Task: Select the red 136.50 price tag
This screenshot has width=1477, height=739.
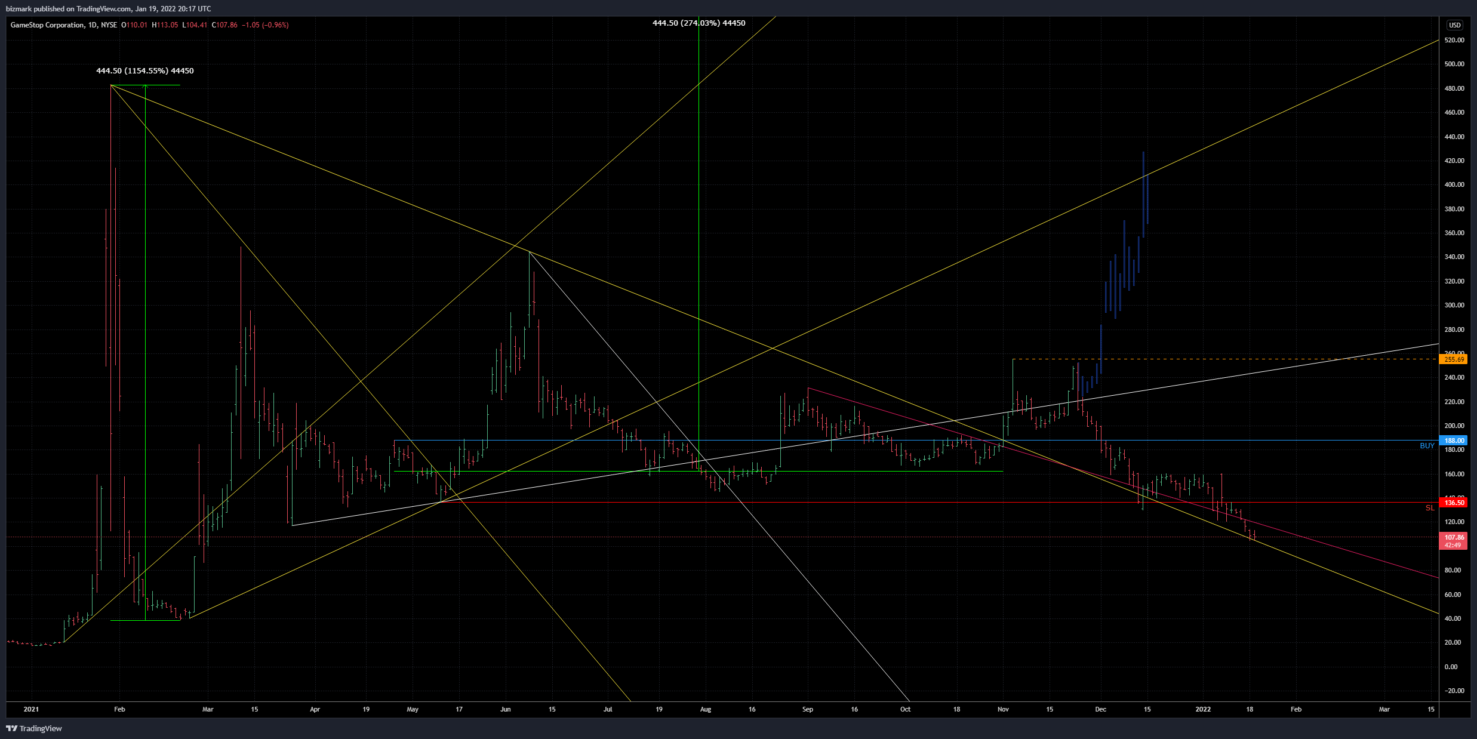Action: coord(1453,503)
